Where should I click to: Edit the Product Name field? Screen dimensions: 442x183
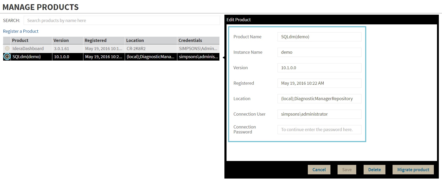pos(319,37)
